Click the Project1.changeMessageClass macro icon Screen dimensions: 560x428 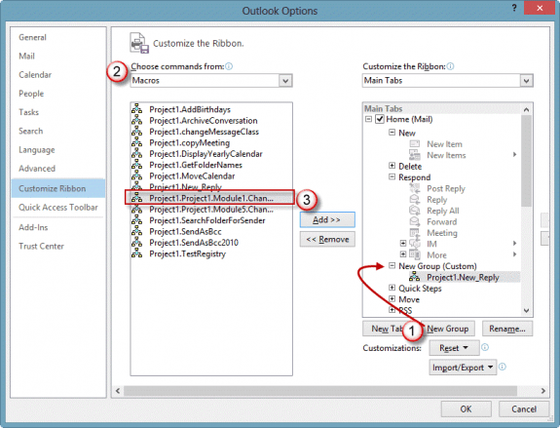(136, 131)
